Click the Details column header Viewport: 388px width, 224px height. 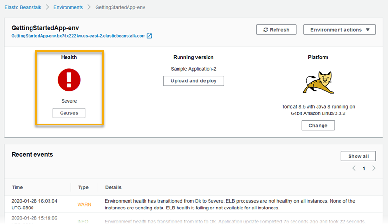(x=113, y=187)
